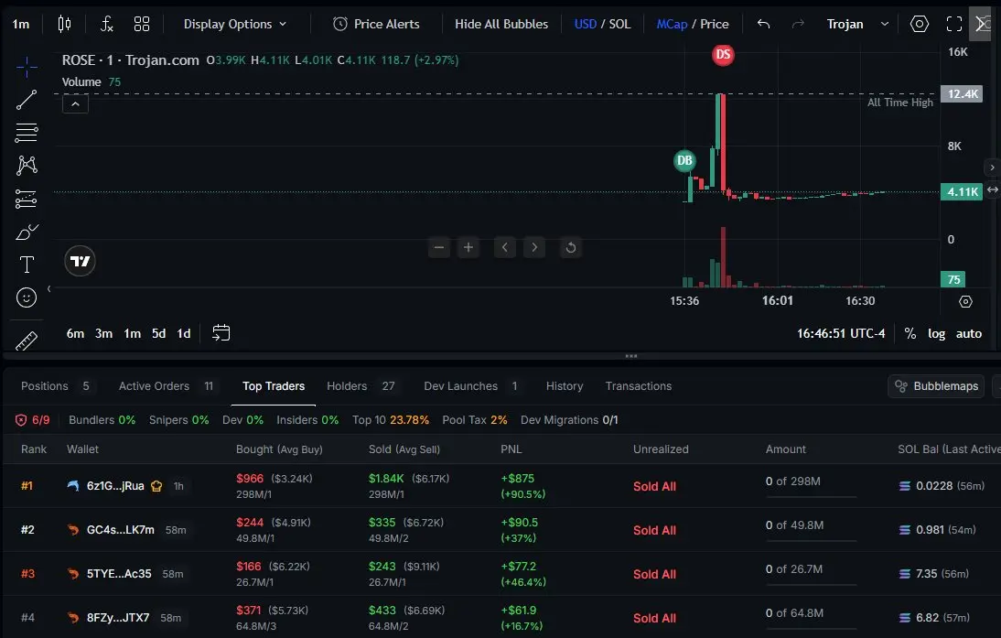1001x638 pixels.
Task: Open the Transactions tab
Action: [x=639, y=385]
